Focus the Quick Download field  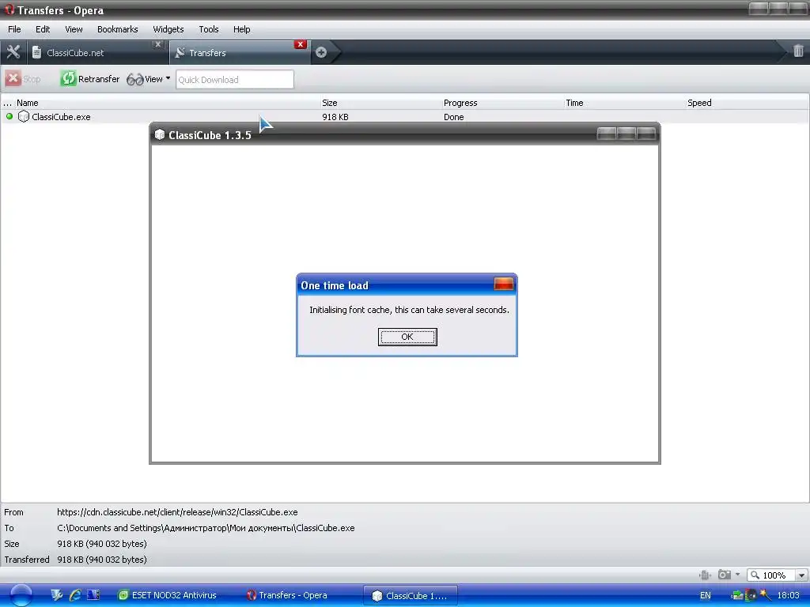coord(234,80)
